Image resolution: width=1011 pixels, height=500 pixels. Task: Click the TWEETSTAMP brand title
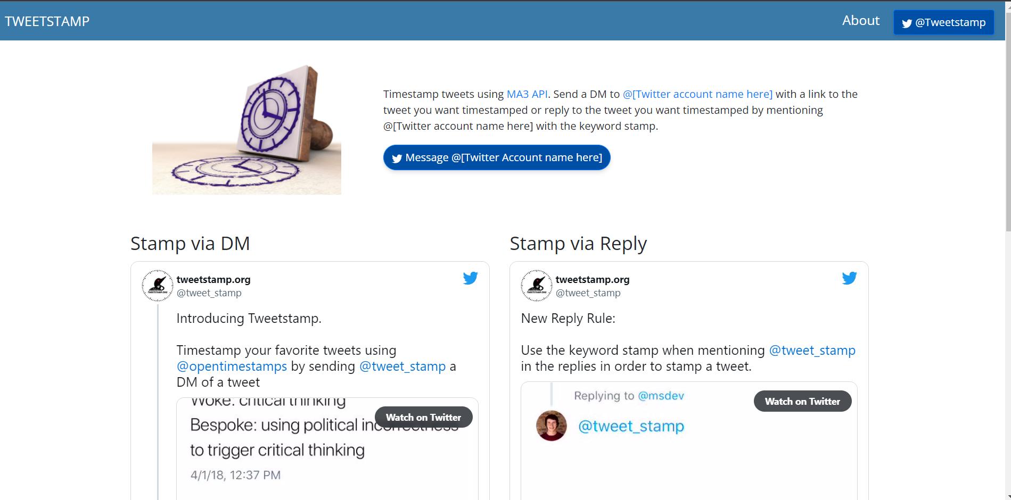tap(47, 21)
